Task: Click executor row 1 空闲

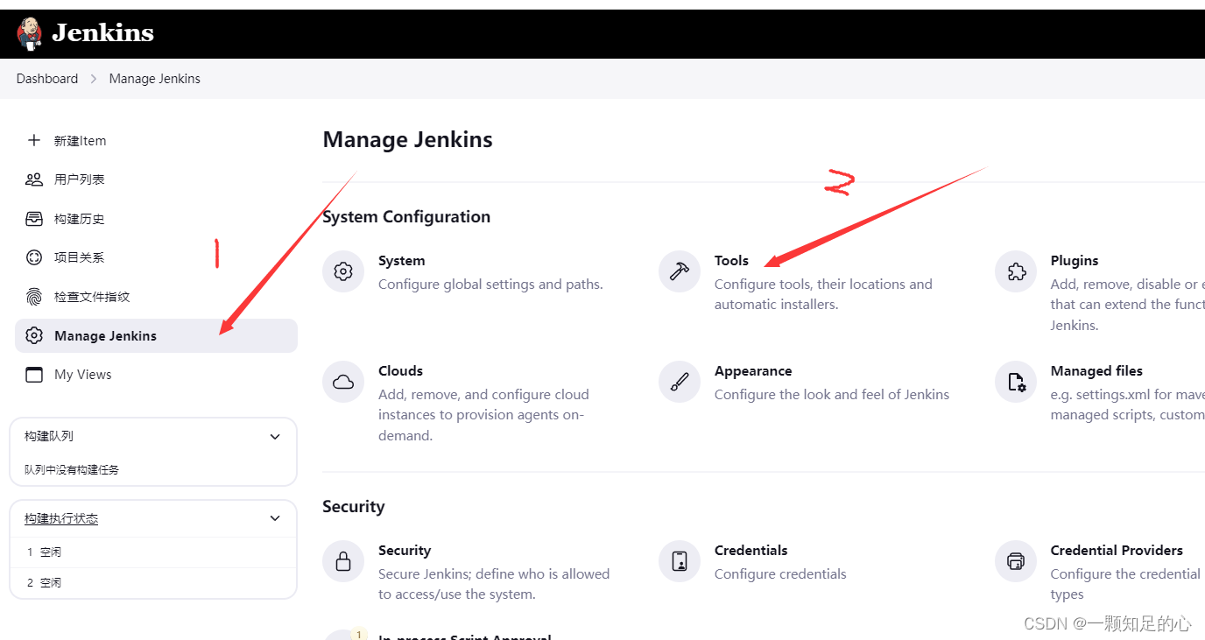Action: pyautogui.click(x=153, y=552)
